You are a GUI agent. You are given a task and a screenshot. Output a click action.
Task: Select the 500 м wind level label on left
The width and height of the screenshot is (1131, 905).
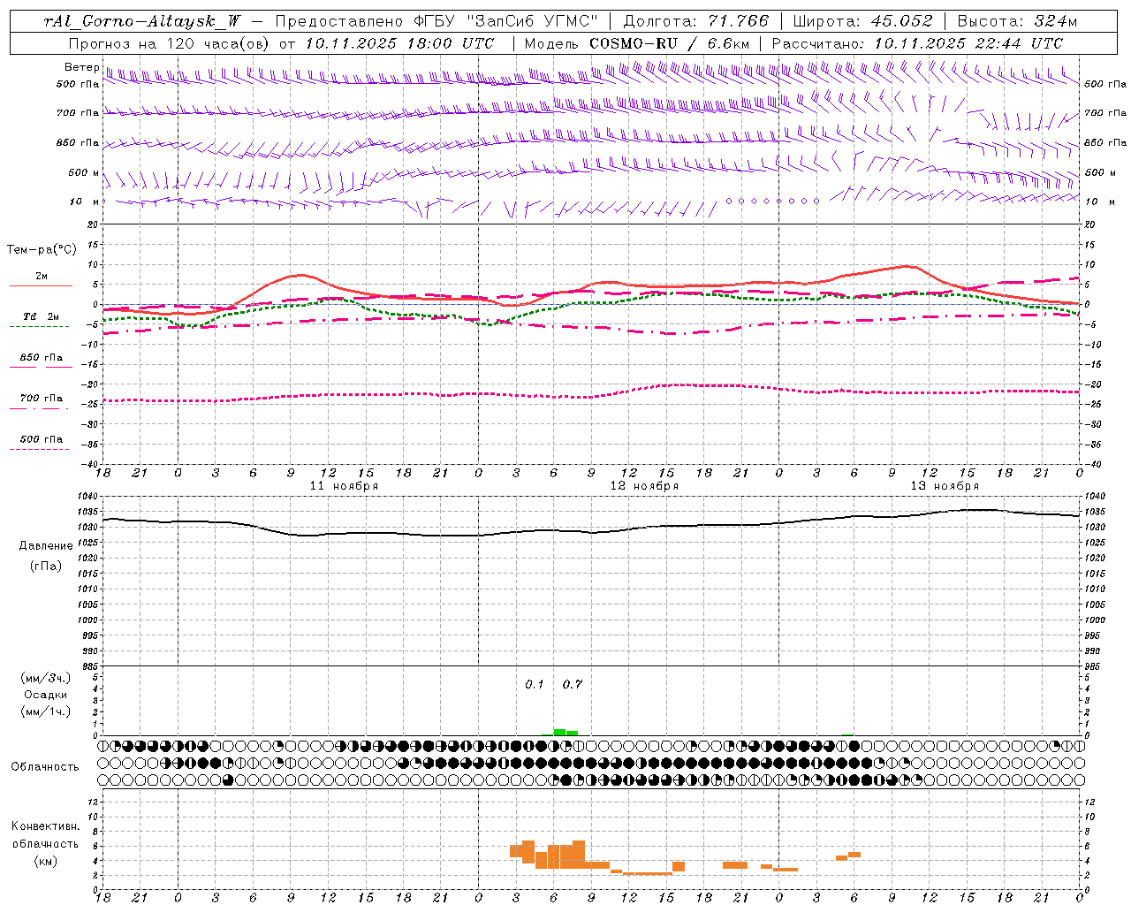pos(83,172)
